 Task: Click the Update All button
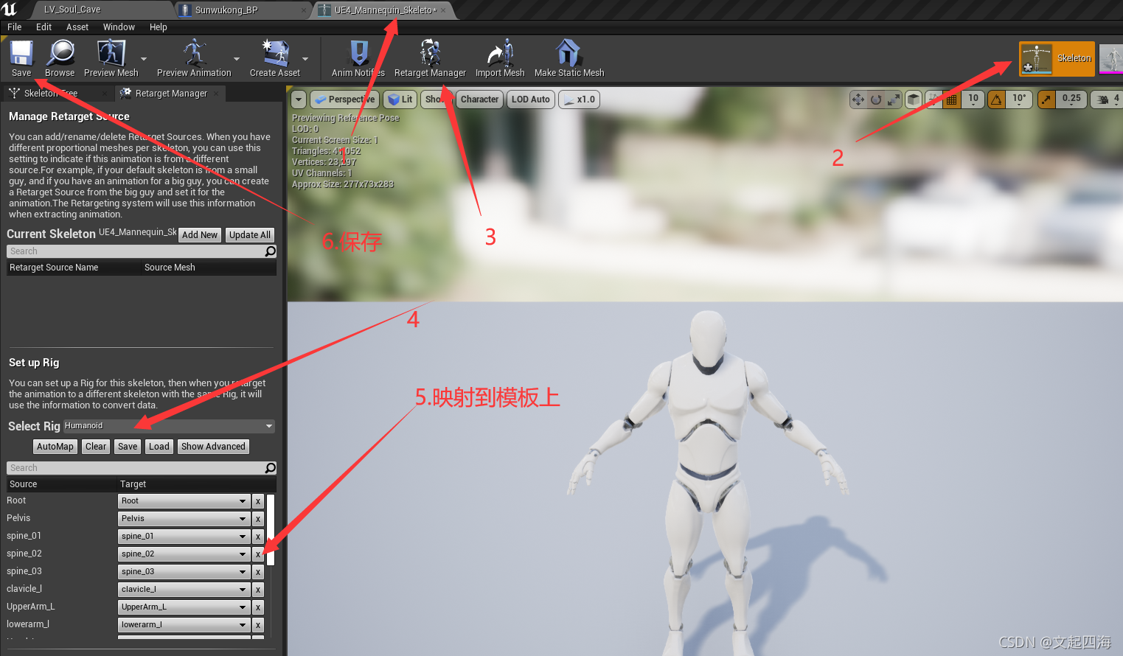(250, 235)
